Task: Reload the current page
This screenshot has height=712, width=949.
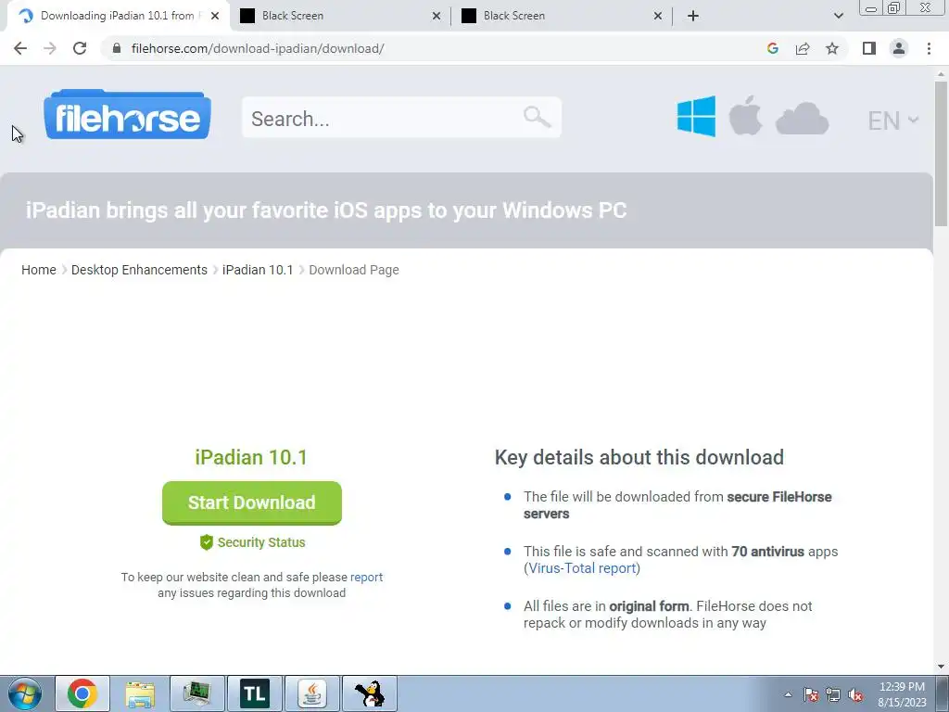Action: point(80,48)
